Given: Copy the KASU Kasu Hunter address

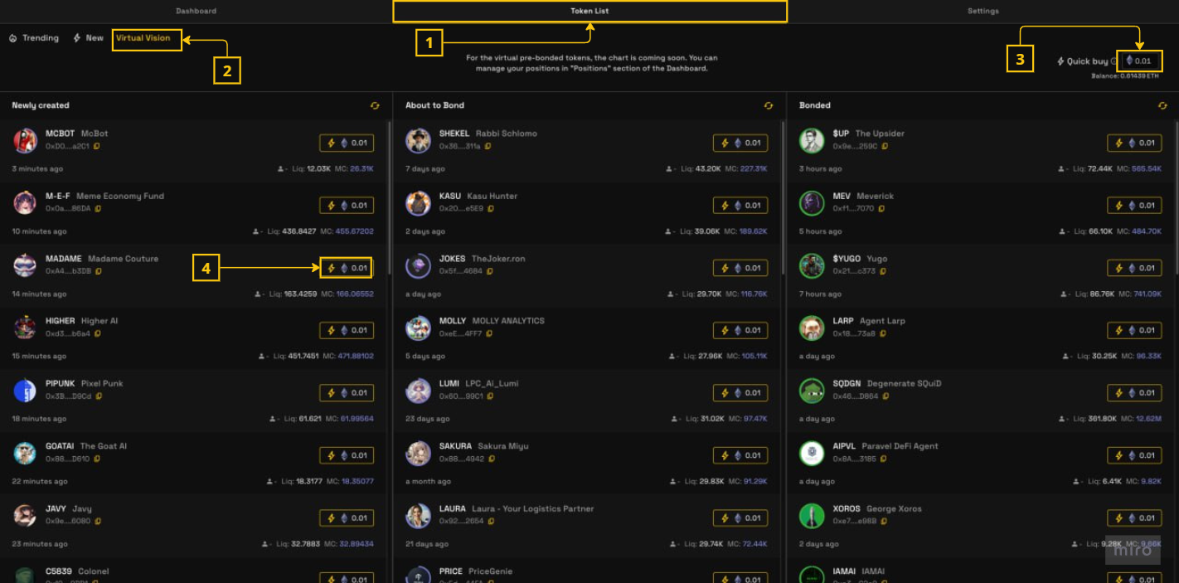Looking at the screenshot, I should pos(490,209).
